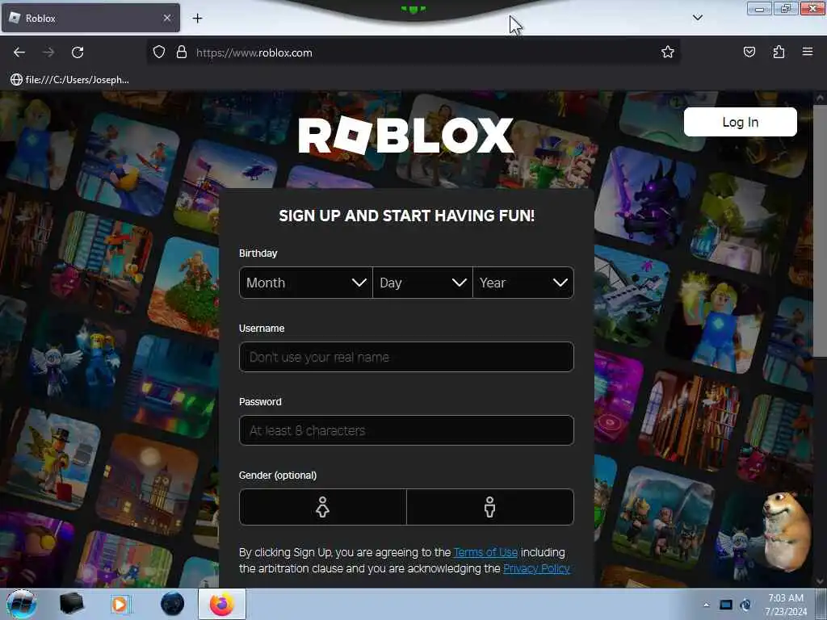Click the Log In button

[740, 122]
